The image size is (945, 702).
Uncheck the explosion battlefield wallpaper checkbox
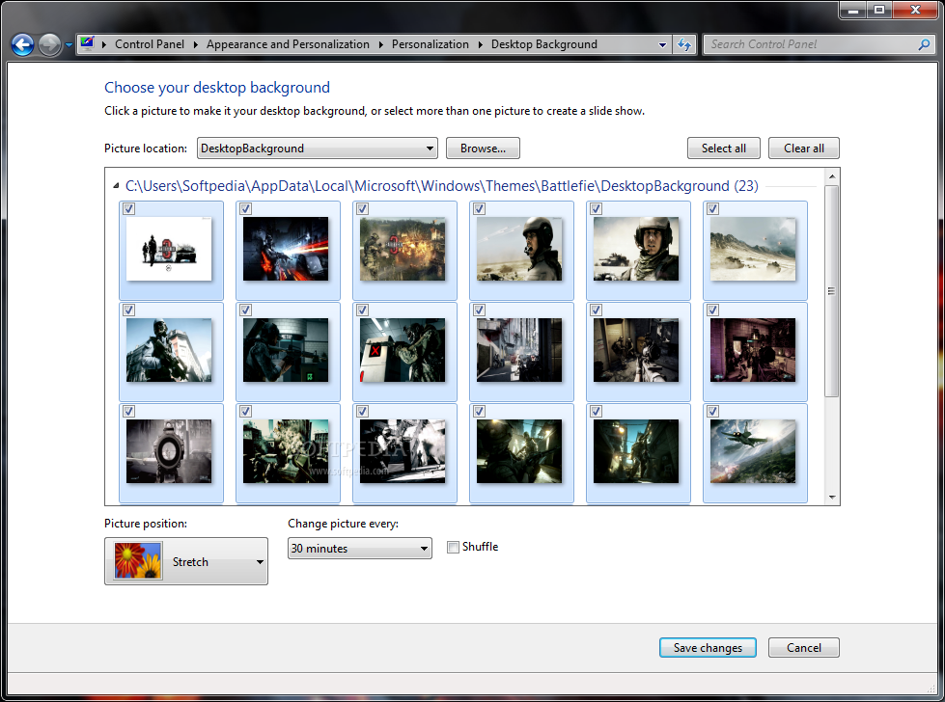(362, 209)
